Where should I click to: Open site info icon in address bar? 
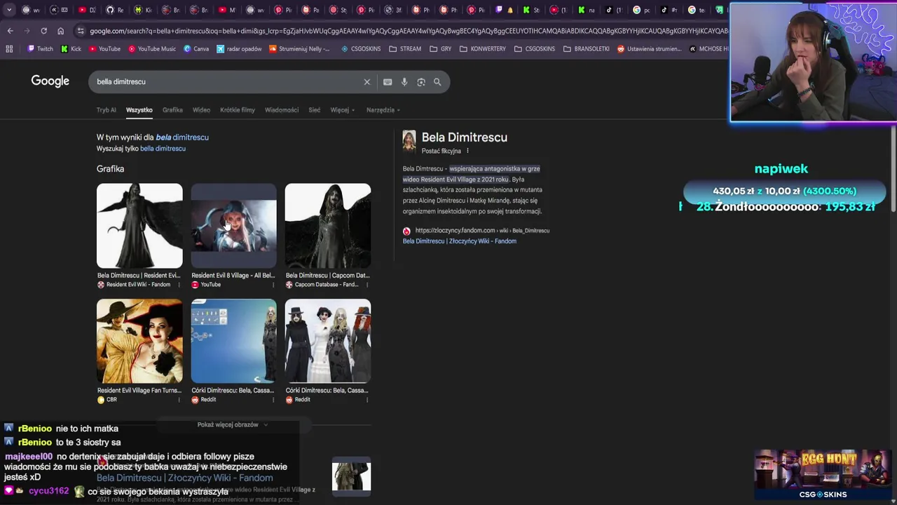point(81,31)
